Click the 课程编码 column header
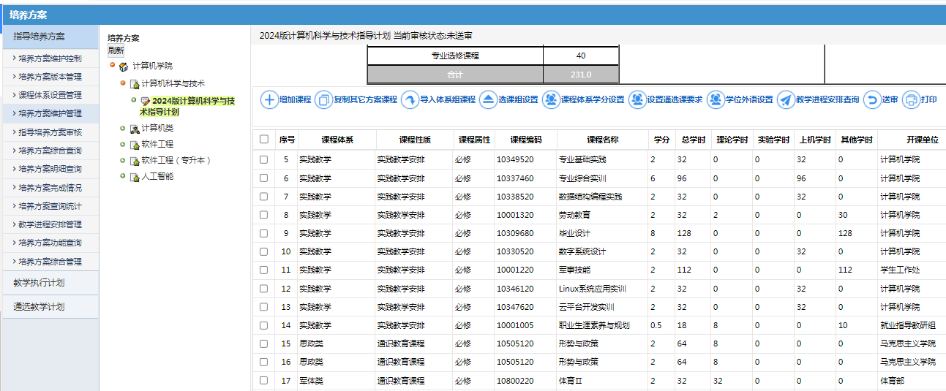Viewport: 946px width, 391px height. (x=526, y=140)
